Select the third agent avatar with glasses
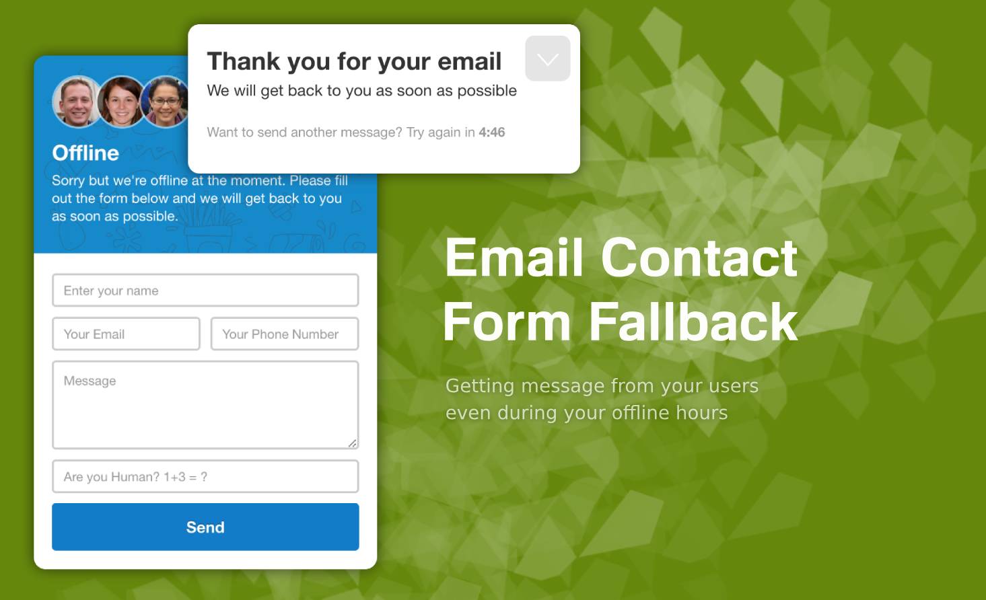Image resolution: width=986 pixels, height=600 pixels. click(165, 102)
